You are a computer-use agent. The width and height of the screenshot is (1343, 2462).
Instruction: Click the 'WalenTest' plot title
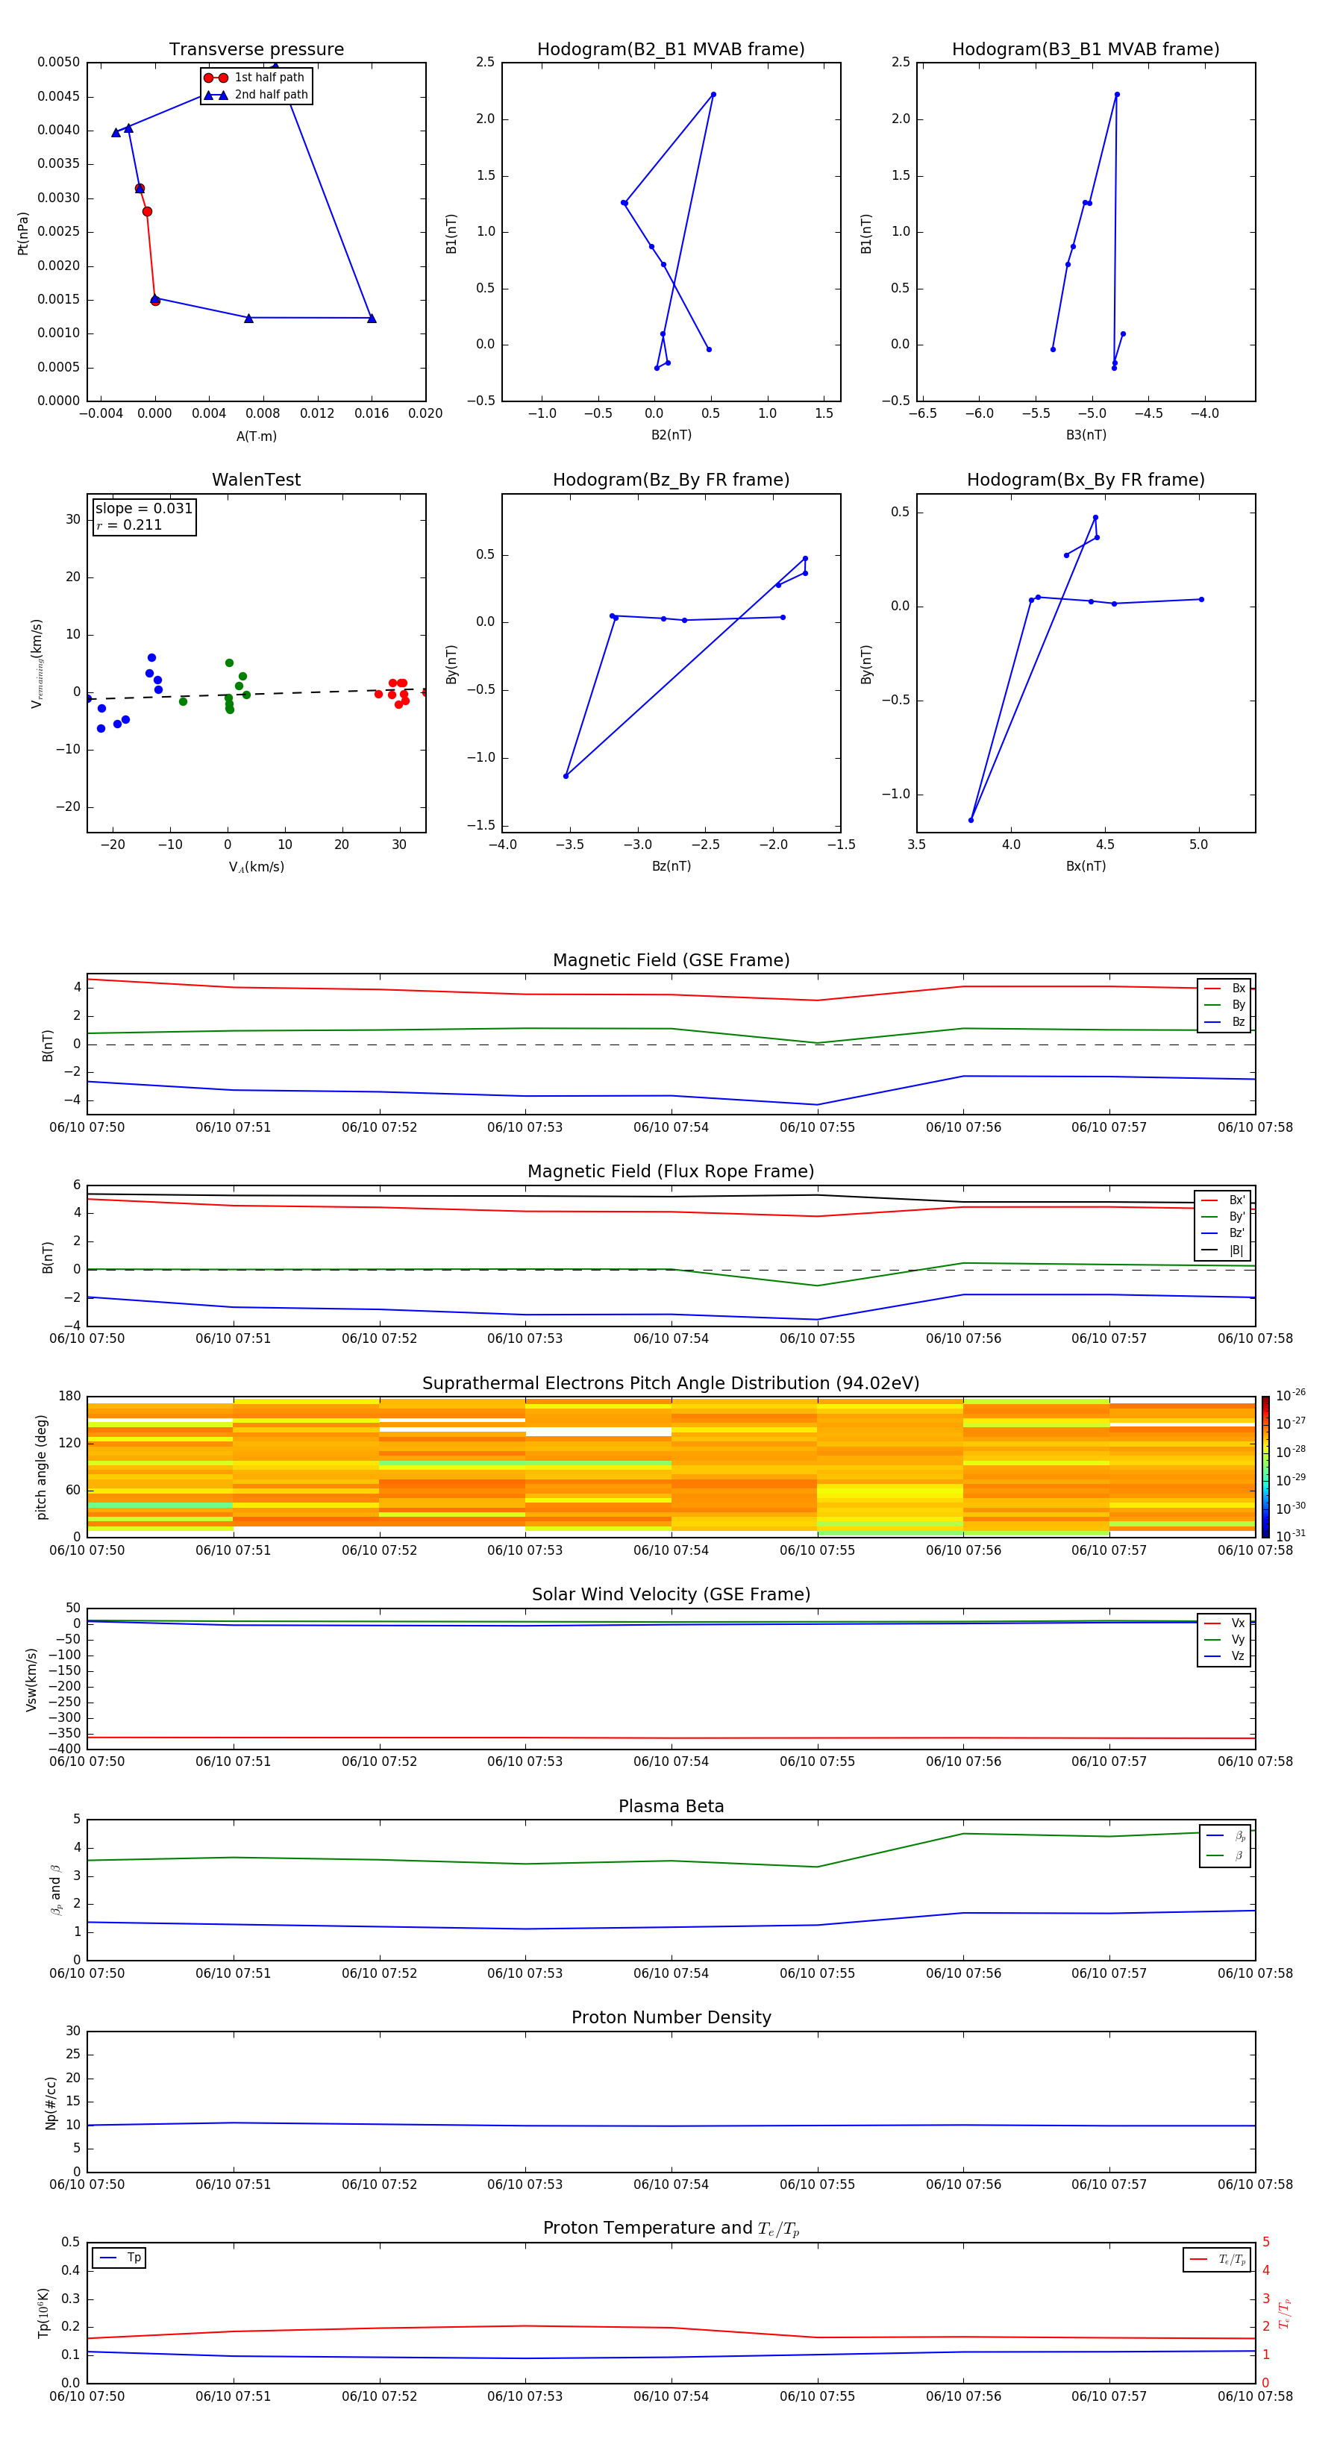pos(256,480)
